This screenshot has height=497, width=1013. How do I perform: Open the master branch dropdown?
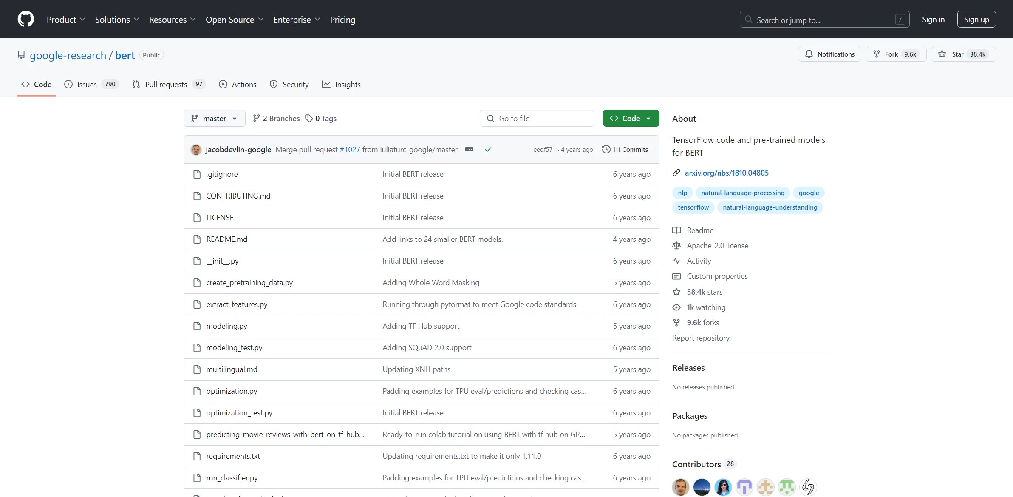tap(214, 118)
